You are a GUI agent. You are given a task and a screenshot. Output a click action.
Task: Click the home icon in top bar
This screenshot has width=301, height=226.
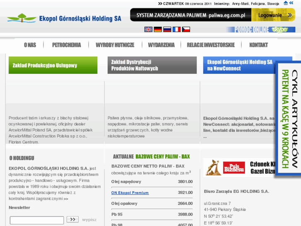point(286,3)
